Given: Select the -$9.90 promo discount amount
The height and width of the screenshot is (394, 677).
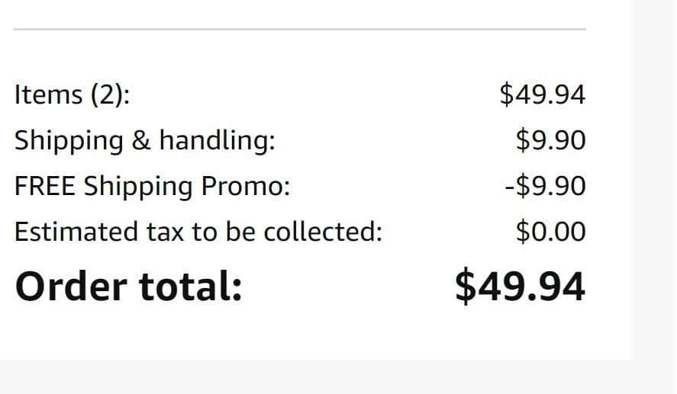Looking at the screenshot, I should coord(545,186).
